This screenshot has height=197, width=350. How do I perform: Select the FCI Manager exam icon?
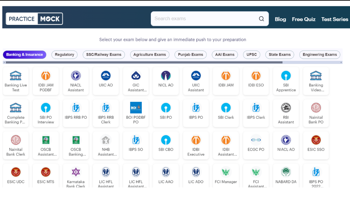click(226, 172)
